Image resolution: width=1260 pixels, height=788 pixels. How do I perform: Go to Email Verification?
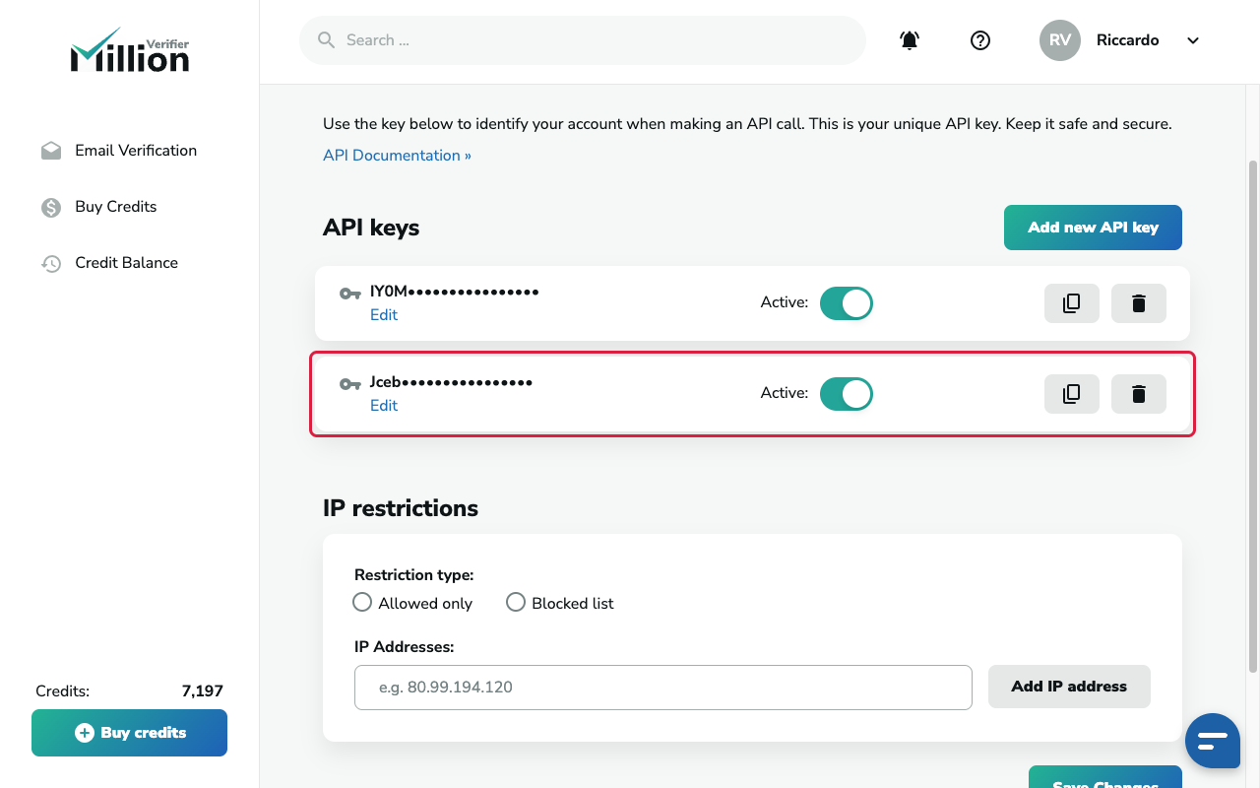136,151
